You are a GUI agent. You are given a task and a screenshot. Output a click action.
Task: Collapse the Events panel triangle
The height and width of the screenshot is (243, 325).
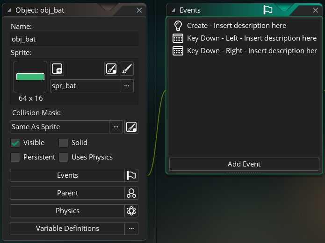[x=173, y=10]
